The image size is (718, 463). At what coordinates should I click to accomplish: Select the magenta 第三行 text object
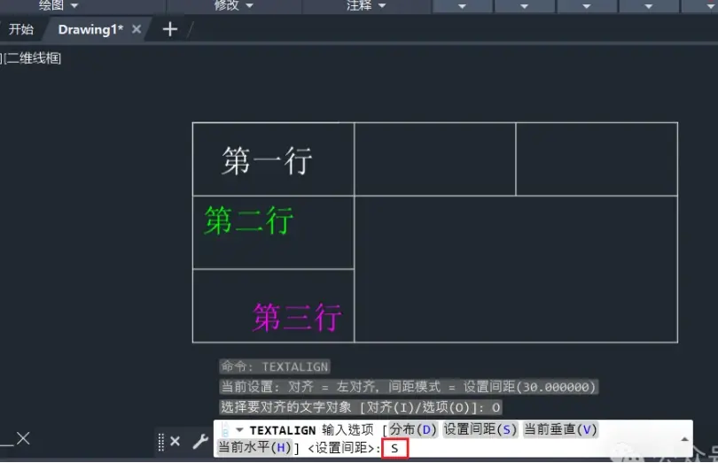[x=298, y=317]
